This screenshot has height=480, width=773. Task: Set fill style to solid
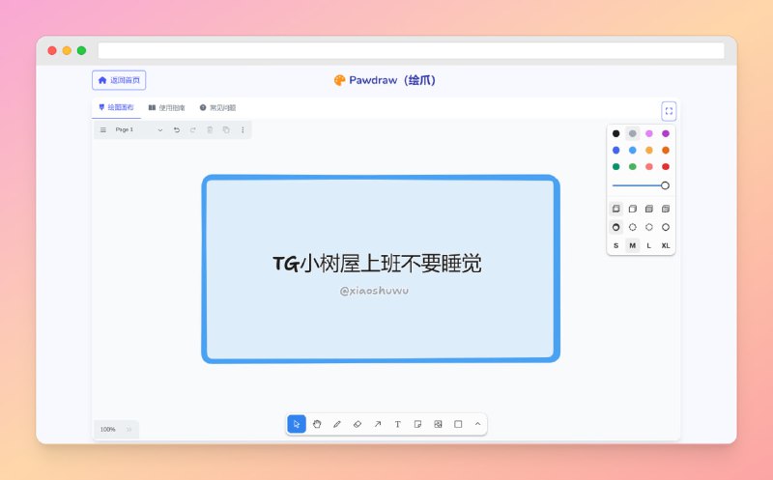tap(649, 209)
